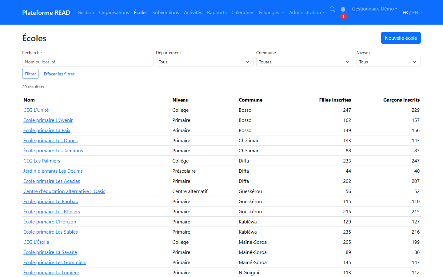The height and width of the screenshot is (277, 443).
Task: Open École primaire Les Sables
Action: point(50,232)
